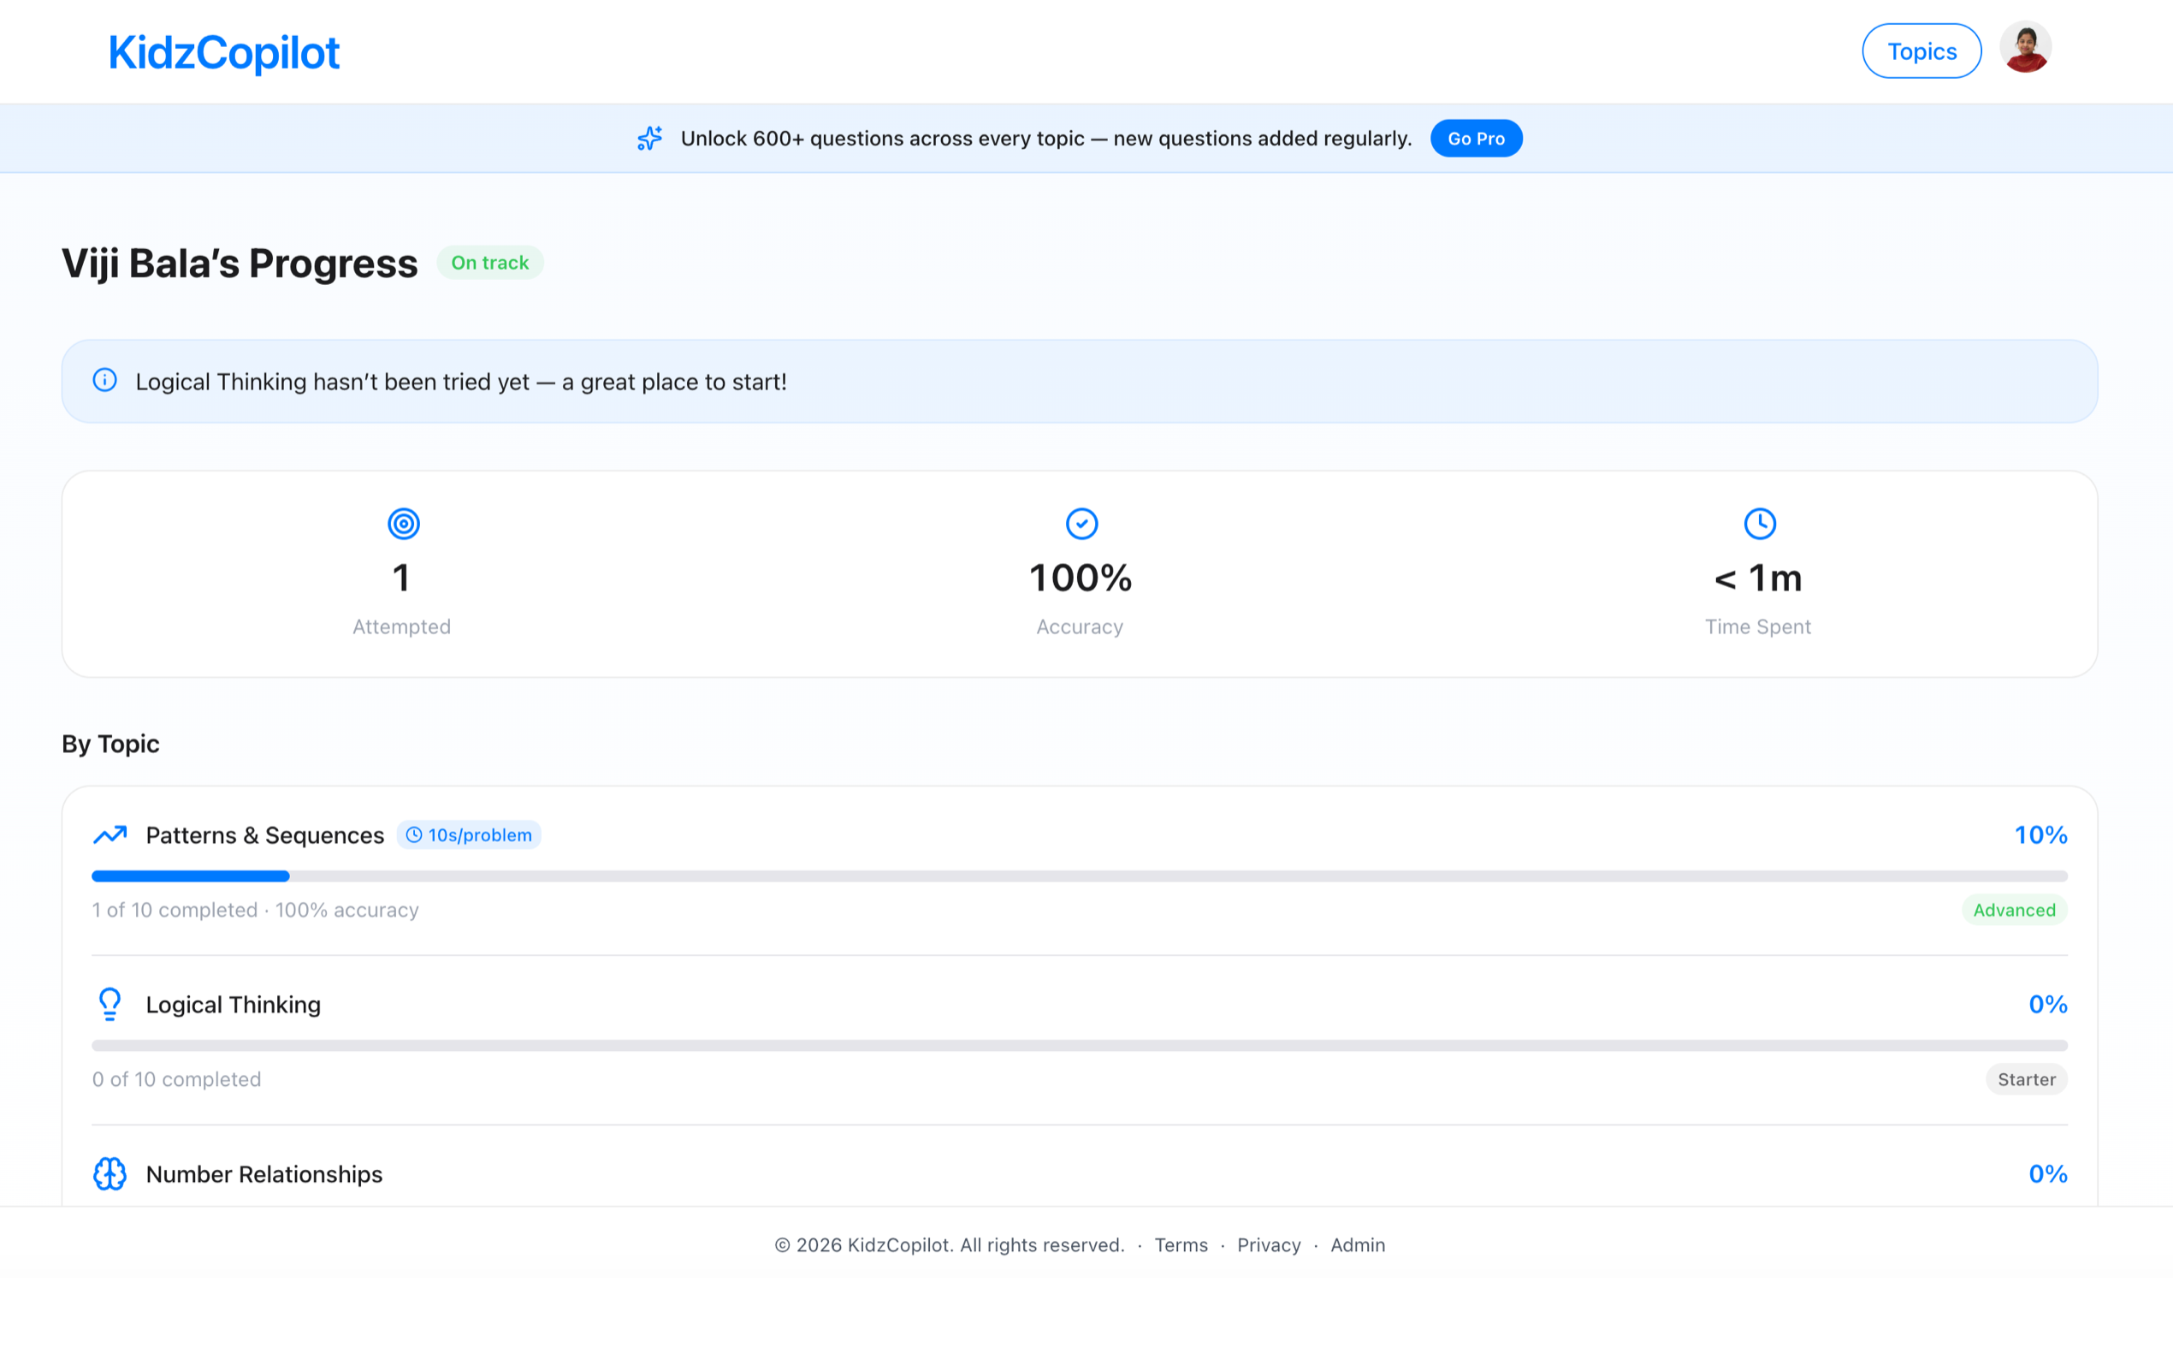Click the On track status badge
The width and height of the screenshot is (2173, 1365).
point(490,263)
